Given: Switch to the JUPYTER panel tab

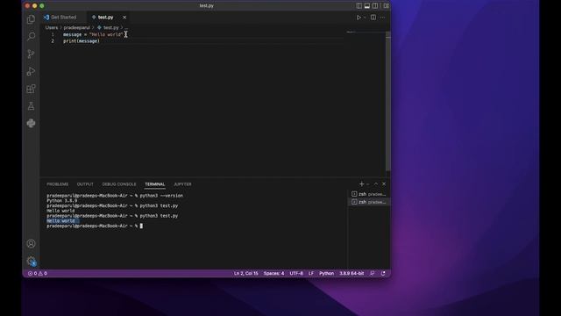Looking at the screenshot, I should (x=182, y=184).
